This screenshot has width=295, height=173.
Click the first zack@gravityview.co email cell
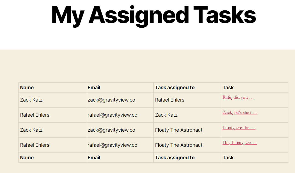111,100
